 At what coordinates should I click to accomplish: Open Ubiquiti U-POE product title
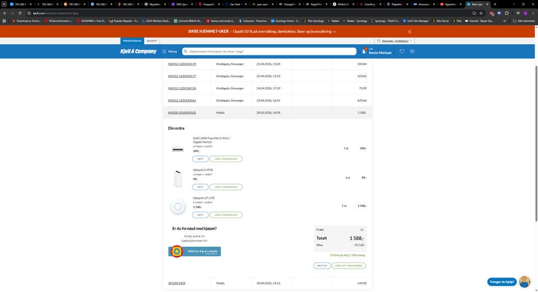[203, 170]
